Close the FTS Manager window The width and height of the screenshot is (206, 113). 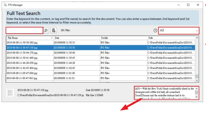[x=198, y=5]
